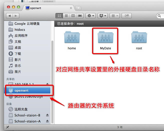164x131 pixels.
Task: Select the School-staion-B drive
Action: pos(27,115)
